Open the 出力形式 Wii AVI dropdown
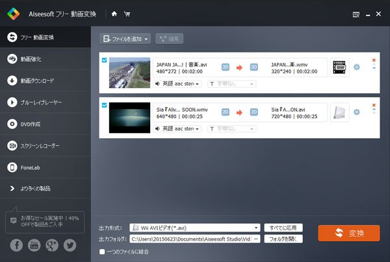Viewport: 390px width, 262px height. click(x=195, y=228)
